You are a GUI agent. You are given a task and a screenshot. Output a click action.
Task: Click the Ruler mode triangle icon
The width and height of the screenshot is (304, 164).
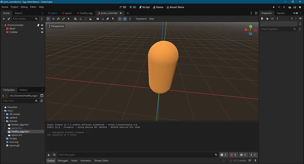point(91,19)
